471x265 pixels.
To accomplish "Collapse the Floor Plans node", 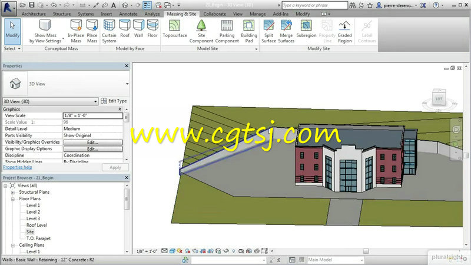I will pyautogui.click(x=13, y=199).
